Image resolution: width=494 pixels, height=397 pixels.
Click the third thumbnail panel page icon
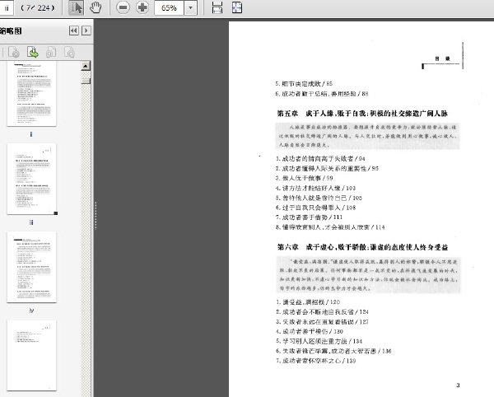coord(51,52)
